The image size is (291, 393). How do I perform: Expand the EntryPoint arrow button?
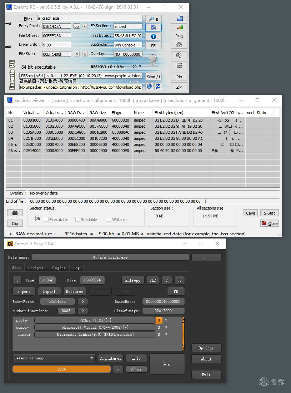click(x=83, y=301)
